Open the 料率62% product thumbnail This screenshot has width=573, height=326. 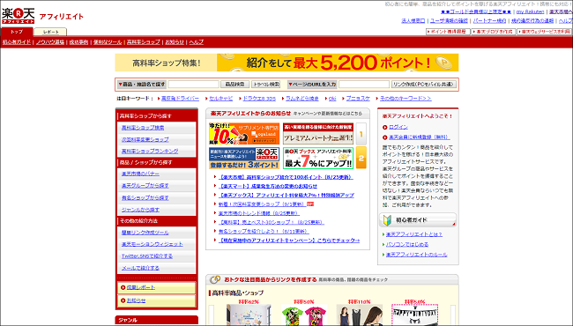[249, 315]
